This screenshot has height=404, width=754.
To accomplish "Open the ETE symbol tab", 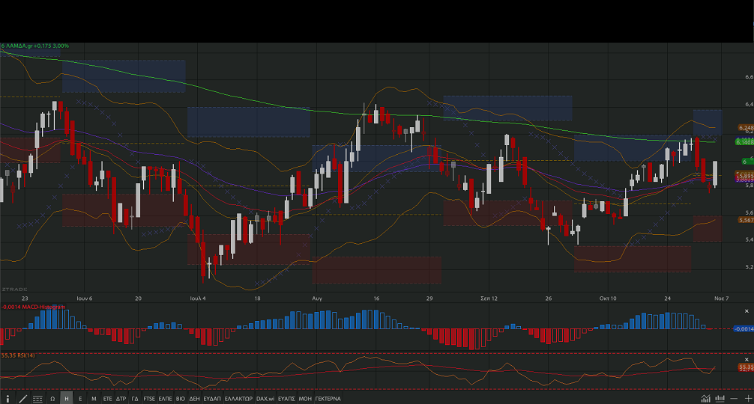I will pyautogui.click(x=107, y=398).
